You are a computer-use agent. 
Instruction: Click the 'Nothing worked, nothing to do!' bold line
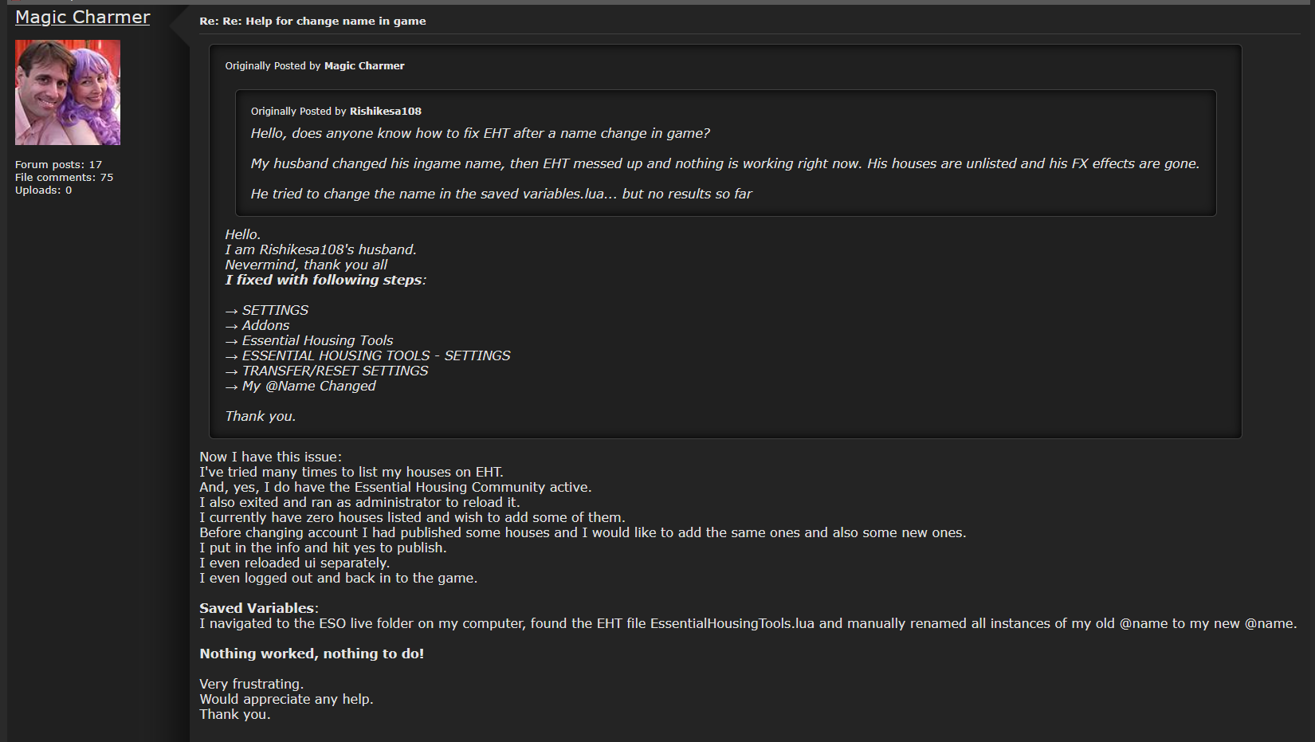[x=312, y=654]
